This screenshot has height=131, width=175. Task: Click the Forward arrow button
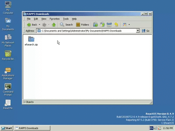tap(44, 25)
